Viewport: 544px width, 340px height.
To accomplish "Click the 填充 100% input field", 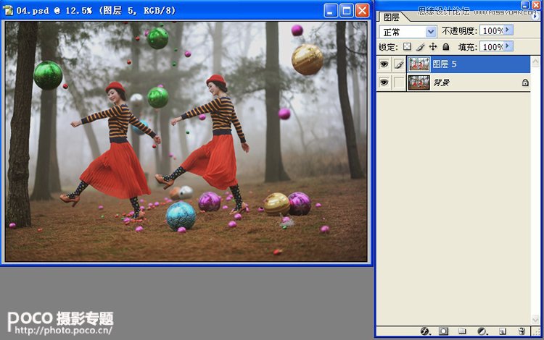I will [x=492, y=47].
